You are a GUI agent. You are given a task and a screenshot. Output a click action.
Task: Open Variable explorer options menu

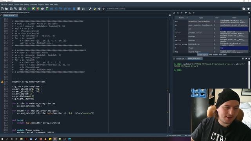[249, 13]
